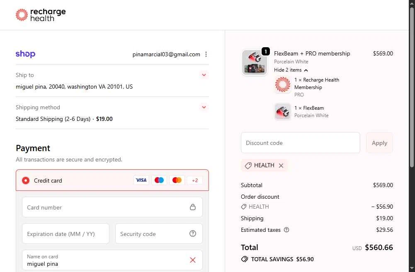415x272 pixels.
Task: Click the Maestro card icon
Action: pos(159,180)
